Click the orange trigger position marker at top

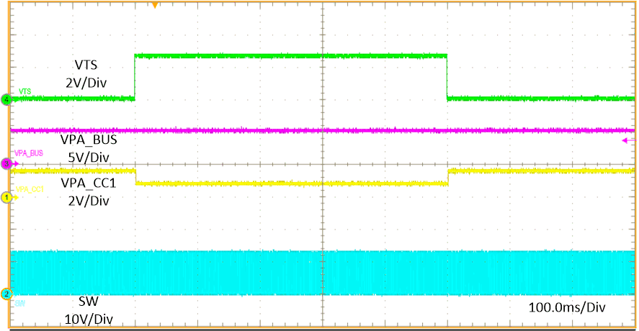coord(154,6)
